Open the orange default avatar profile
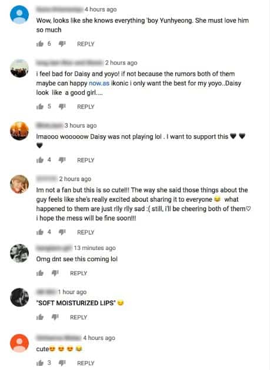This screenshot has width=270, height=370. pyautogui.click(x=19, y=343)
